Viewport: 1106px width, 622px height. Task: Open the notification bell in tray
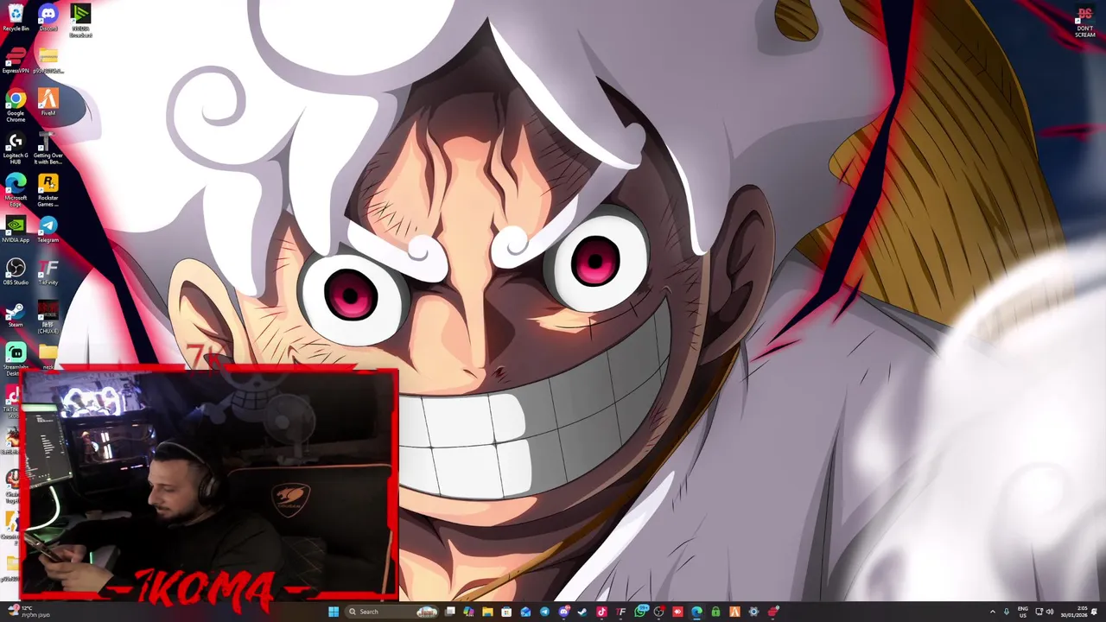click(x=1094, y=612)
